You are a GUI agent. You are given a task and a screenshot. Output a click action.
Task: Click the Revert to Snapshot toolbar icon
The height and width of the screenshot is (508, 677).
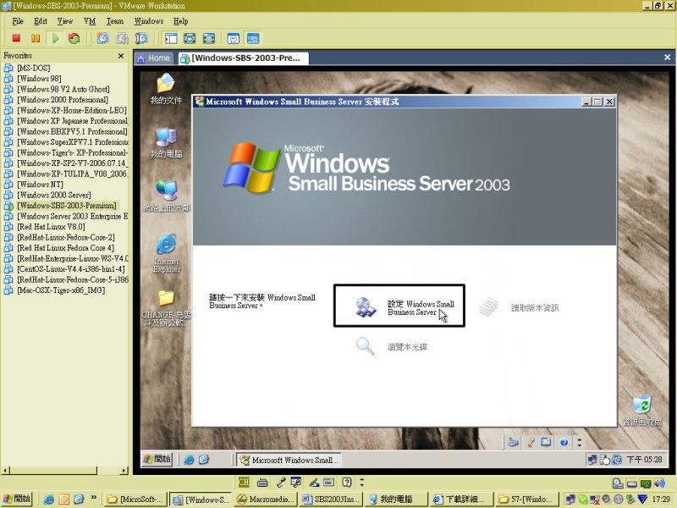122,38
